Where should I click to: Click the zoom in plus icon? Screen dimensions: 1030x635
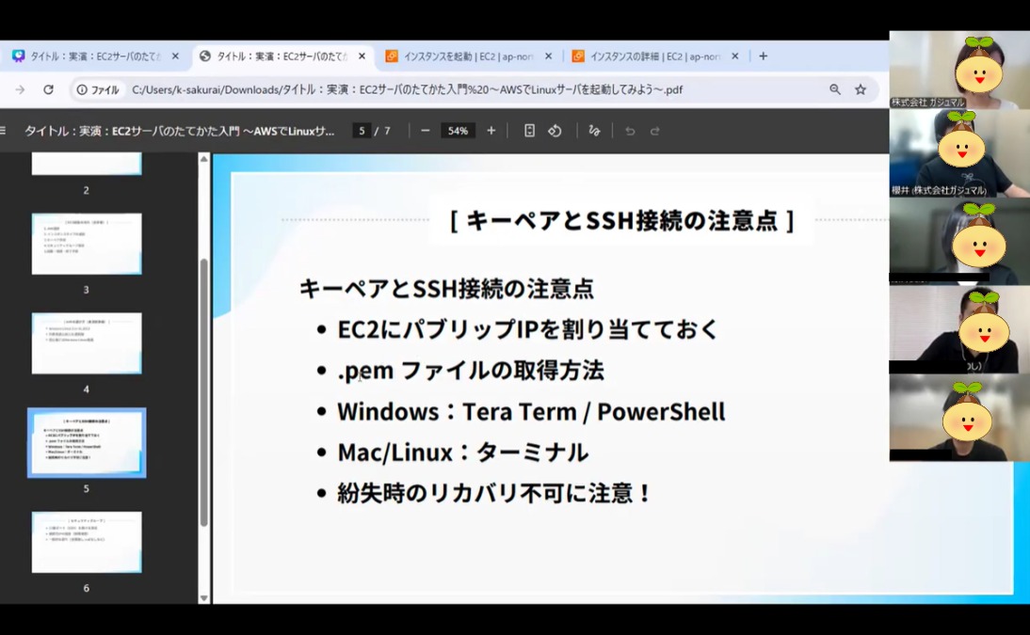tap(491, 131)
